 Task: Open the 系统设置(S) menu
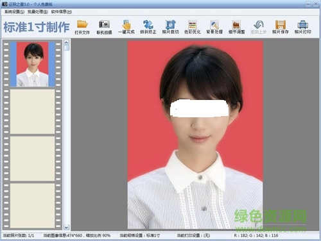[x=14, y=12]
